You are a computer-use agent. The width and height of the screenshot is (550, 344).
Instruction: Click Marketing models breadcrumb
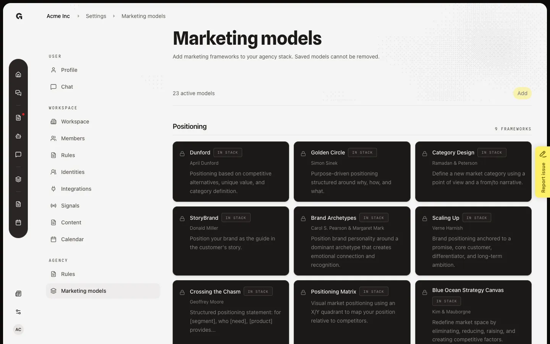(x=144, y=16)
